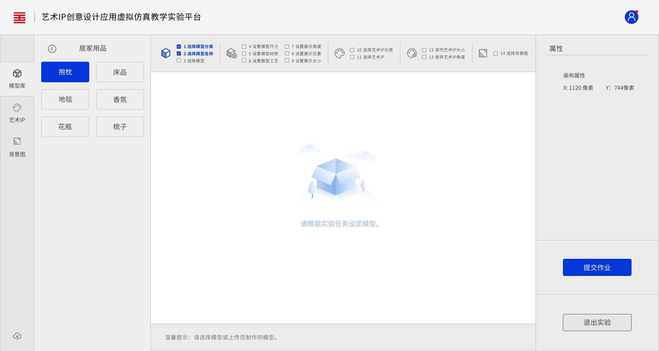Check step 14 选择背景图
The height and width of the screenshot is (351, 659).
tap(496, 53)
